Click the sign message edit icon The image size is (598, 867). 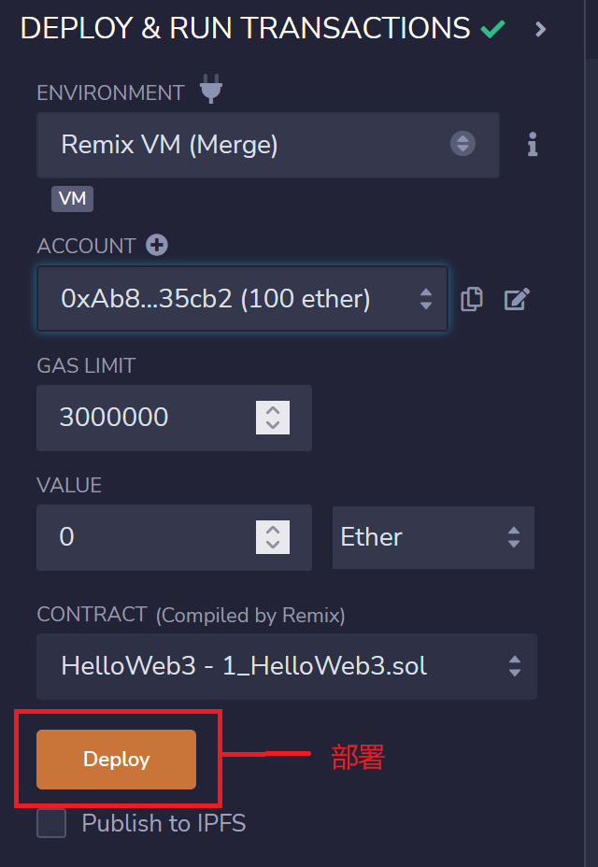tap(517, 299)
